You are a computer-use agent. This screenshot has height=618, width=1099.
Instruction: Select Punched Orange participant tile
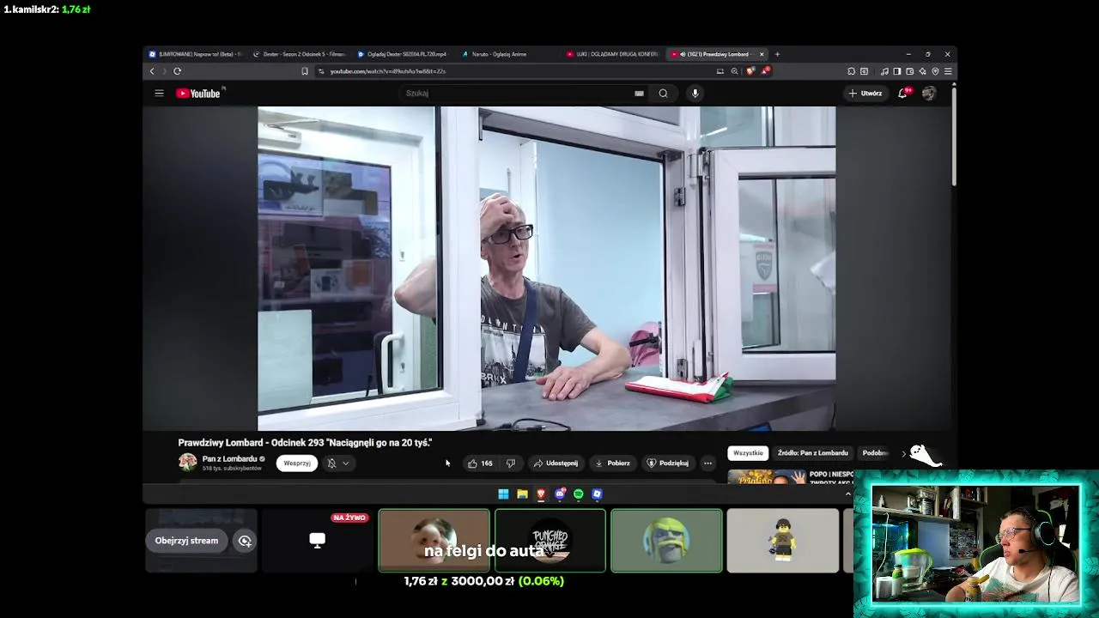(550, 541)
